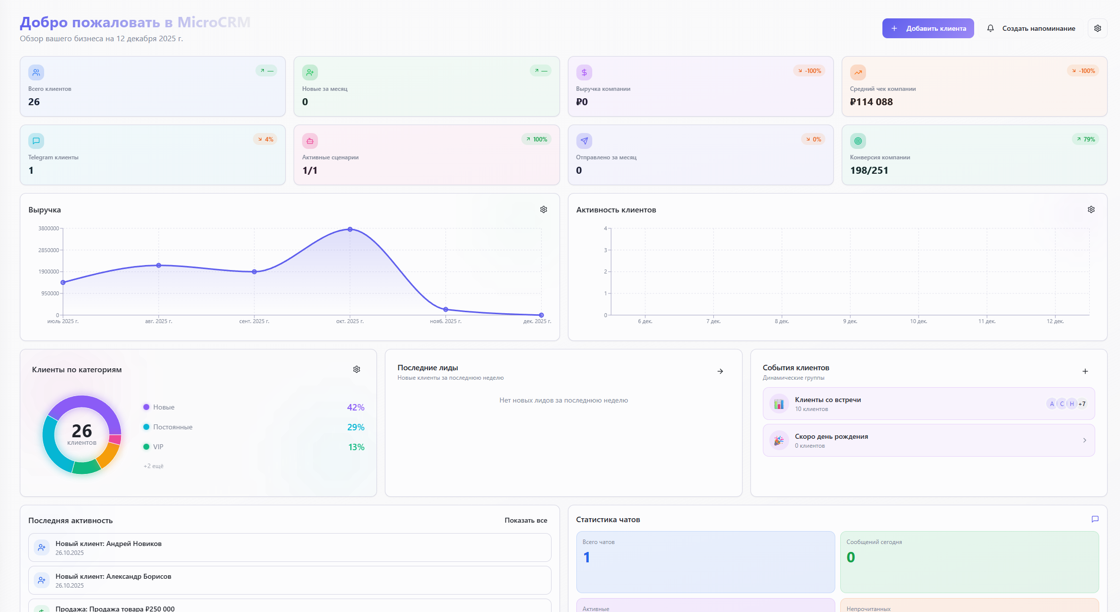This screenshot has height=612, width=1120.
Task: Click the plus icon in События клиентов
Action: pos(1086,371)
